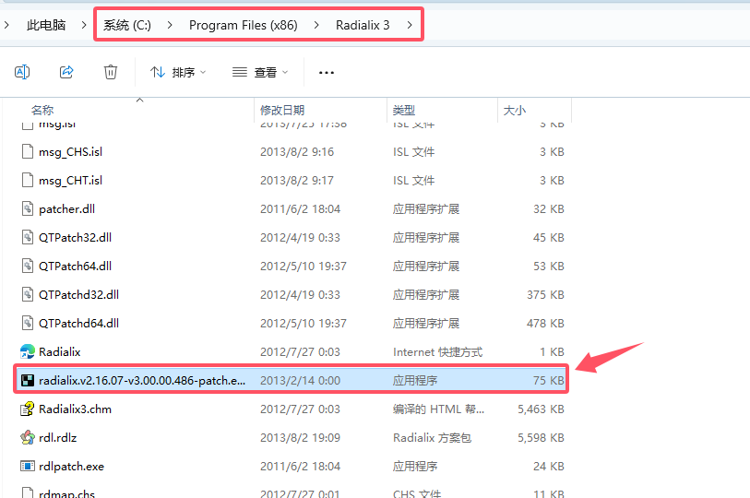Select the msg_CHT.isl file icon

click(28, 181)
